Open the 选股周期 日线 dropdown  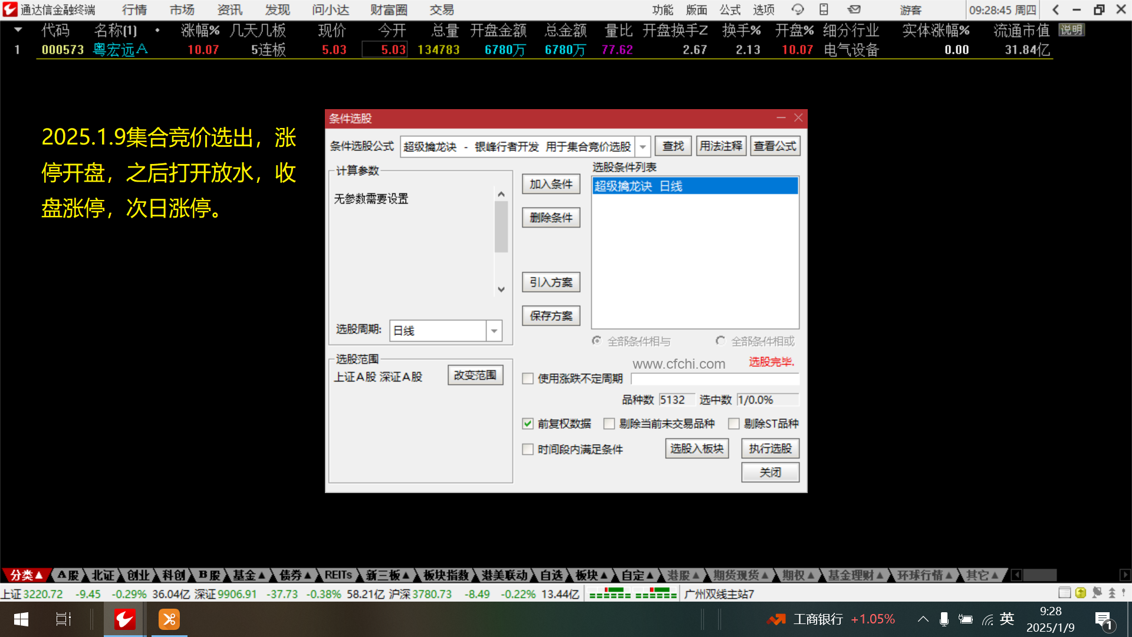click(x=494, y=331)
